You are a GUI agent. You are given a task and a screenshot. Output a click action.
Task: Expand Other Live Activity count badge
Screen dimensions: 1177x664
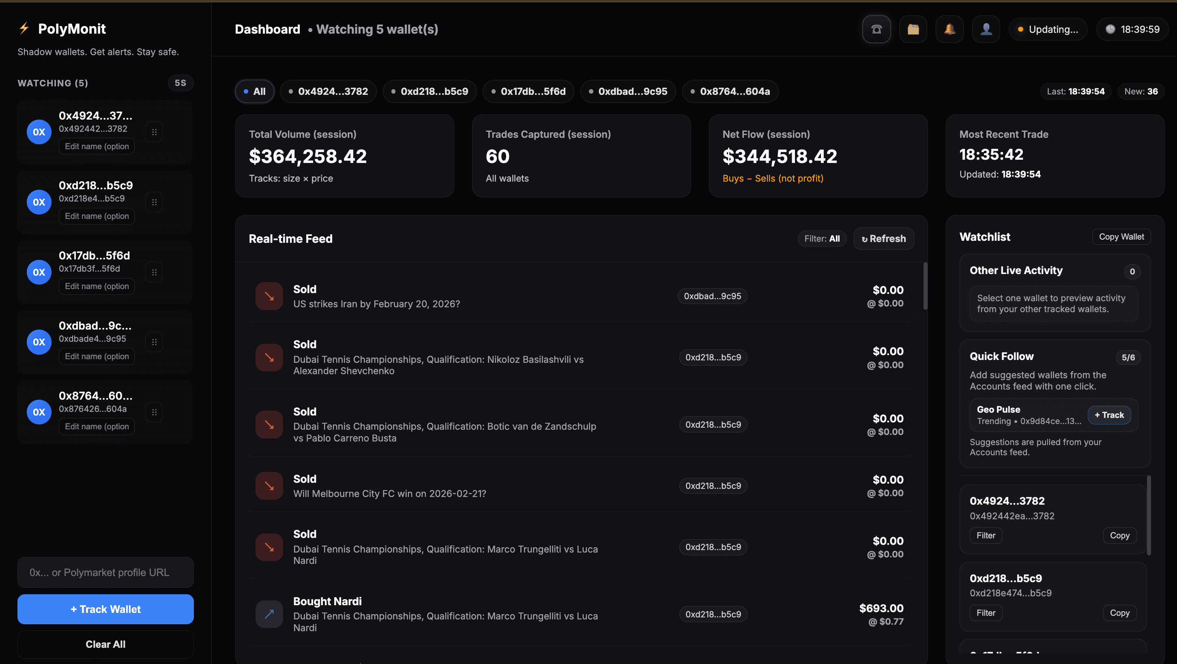tap(1132, 271)
